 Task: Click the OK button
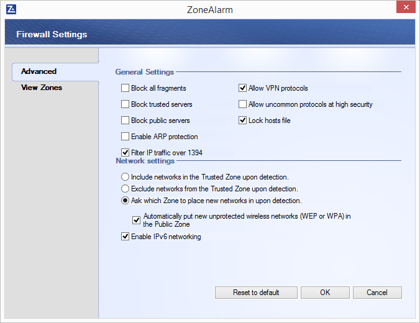pyautogui.click(x=325, y=293)
